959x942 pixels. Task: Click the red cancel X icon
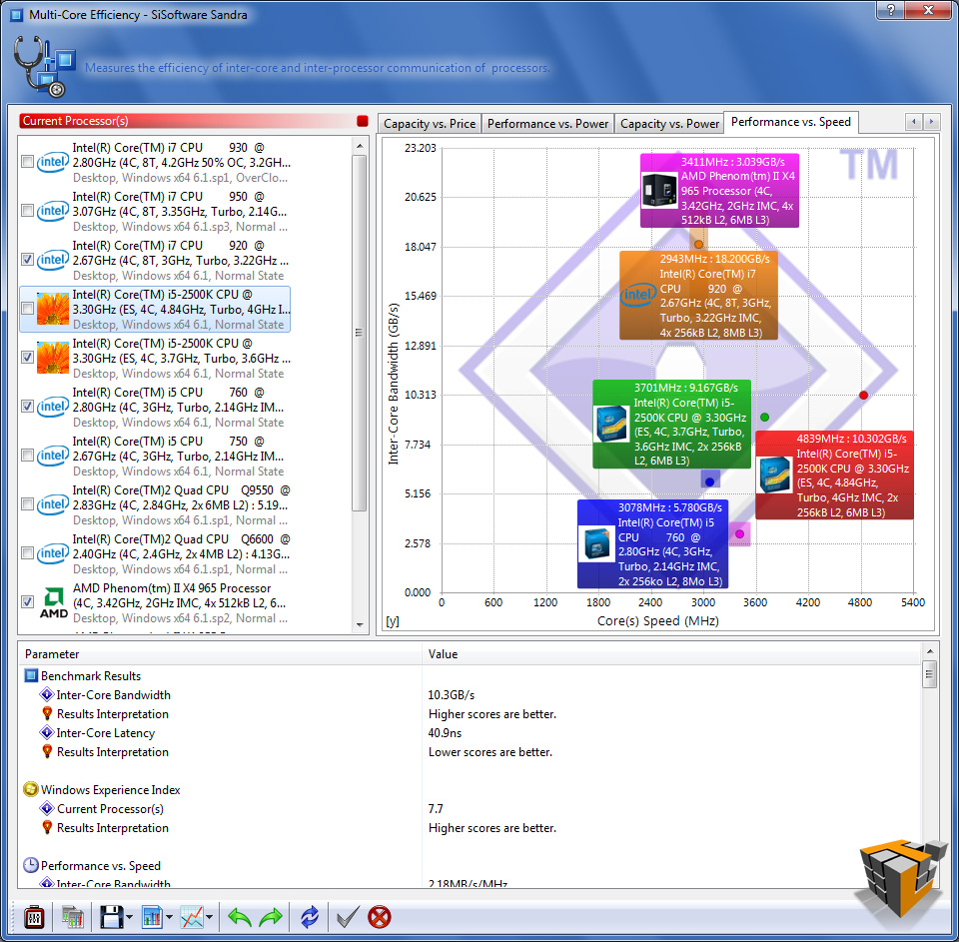pos(380,917)
